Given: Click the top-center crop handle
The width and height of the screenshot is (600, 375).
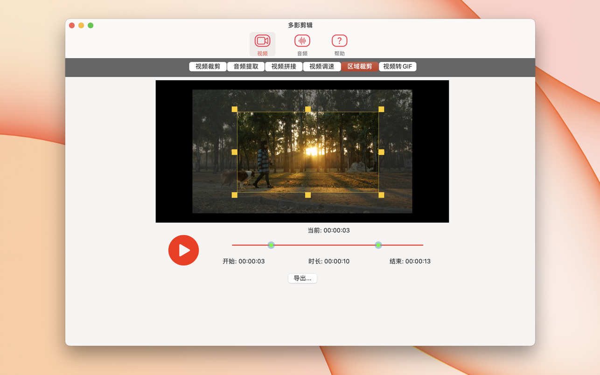Looking at the screenshot, I should click(308, 109).
